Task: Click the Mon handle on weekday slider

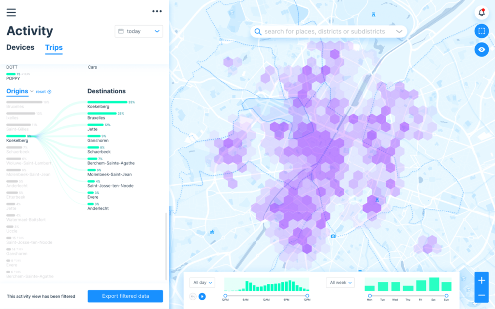Action: 370,295
